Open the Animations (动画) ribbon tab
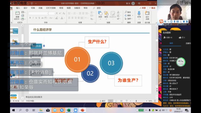The image size is (201, 113). (x=40, y=8)
